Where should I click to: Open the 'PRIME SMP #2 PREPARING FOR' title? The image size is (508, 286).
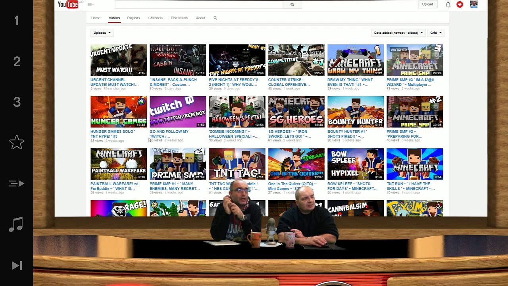pos(404,134)
